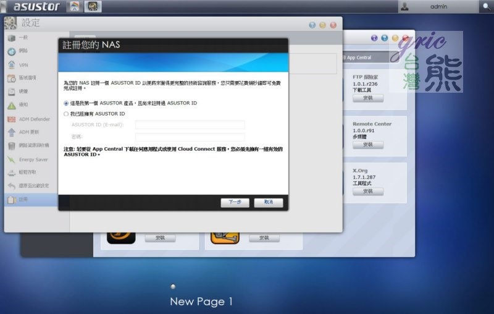Open the 網路 network globe icon in Settings sidebar

click(x=11, y=51)
